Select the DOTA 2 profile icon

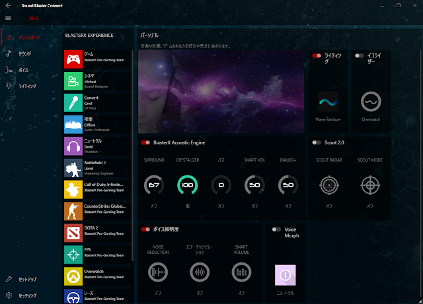click(x=73, y=233)
